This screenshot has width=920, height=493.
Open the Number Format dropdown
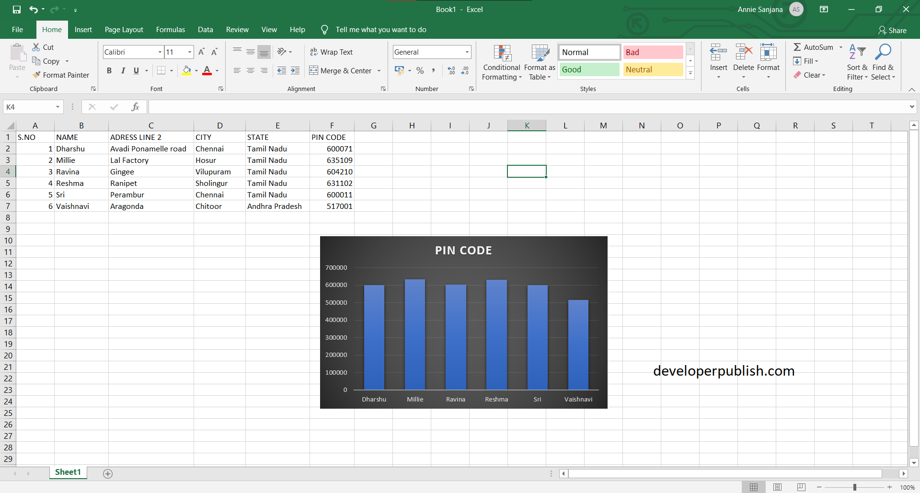pos(466,52)
